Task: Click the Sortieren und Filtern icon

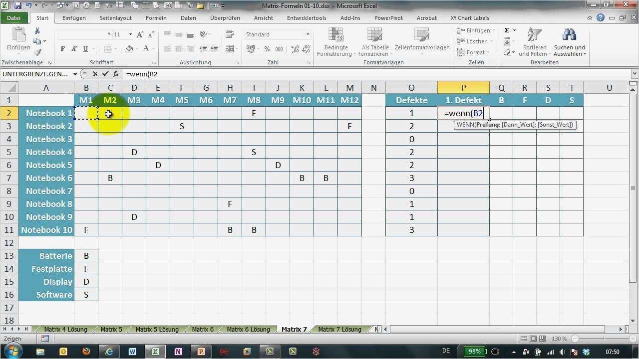Action: click(x=534, y=35)
